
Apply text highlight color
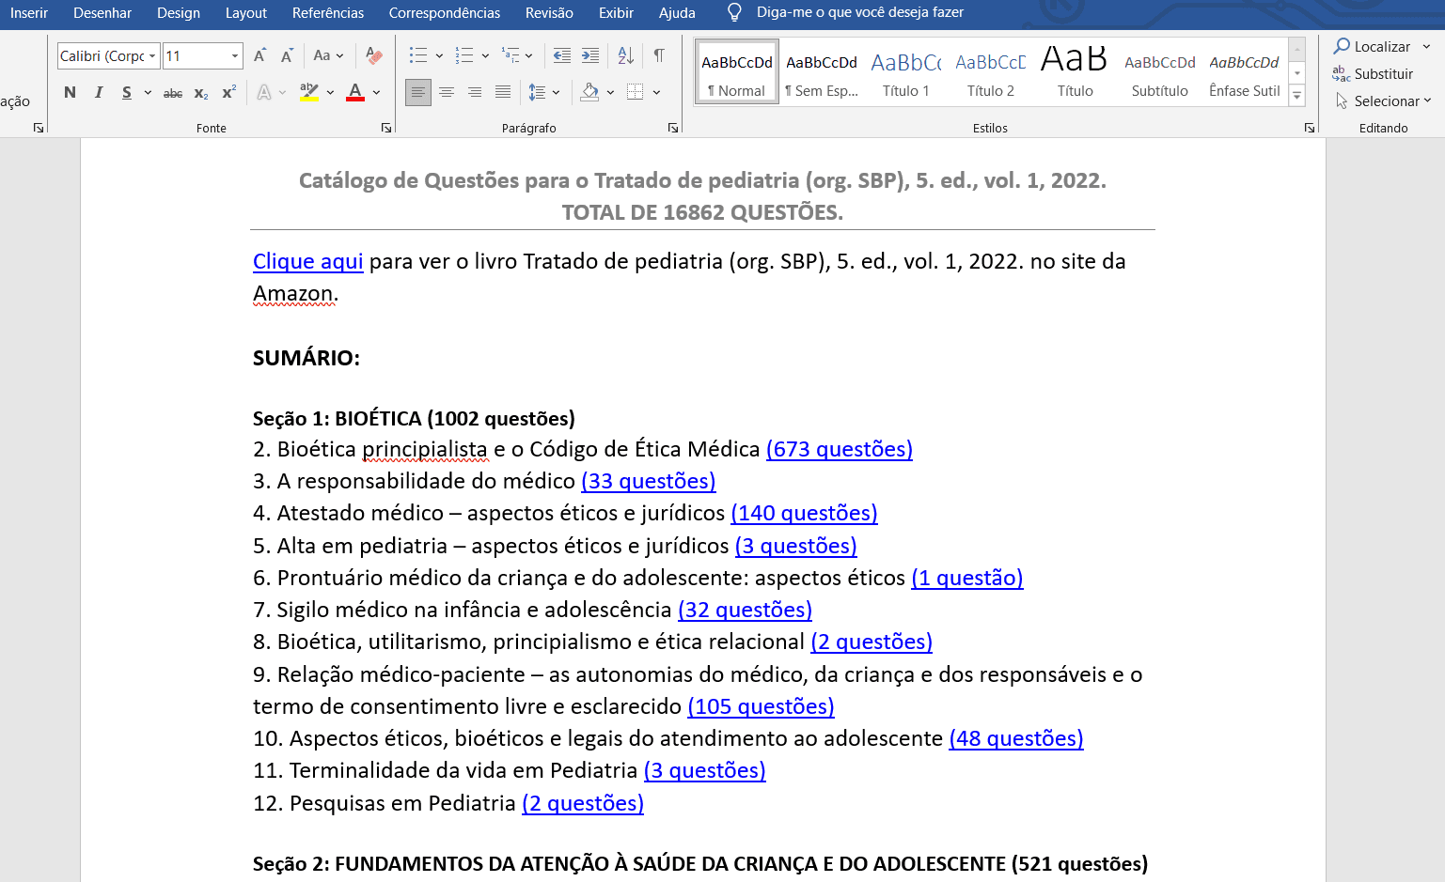tap(308, 93)
